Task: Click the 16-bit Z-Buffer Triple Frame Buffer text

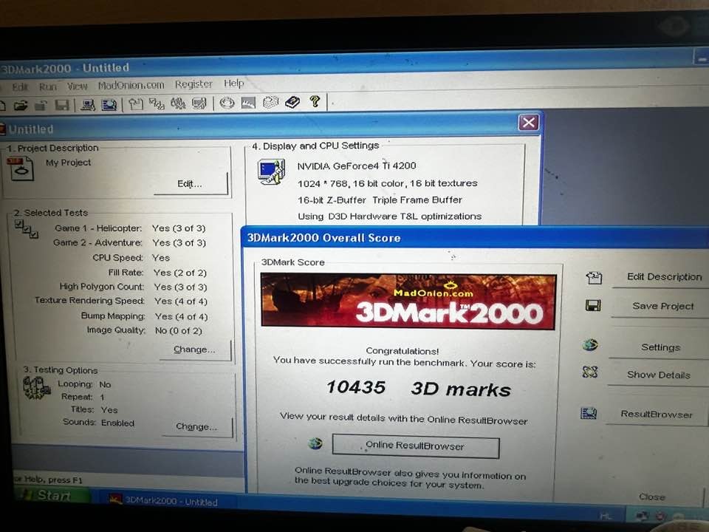Action: click(x=380, y=200)
